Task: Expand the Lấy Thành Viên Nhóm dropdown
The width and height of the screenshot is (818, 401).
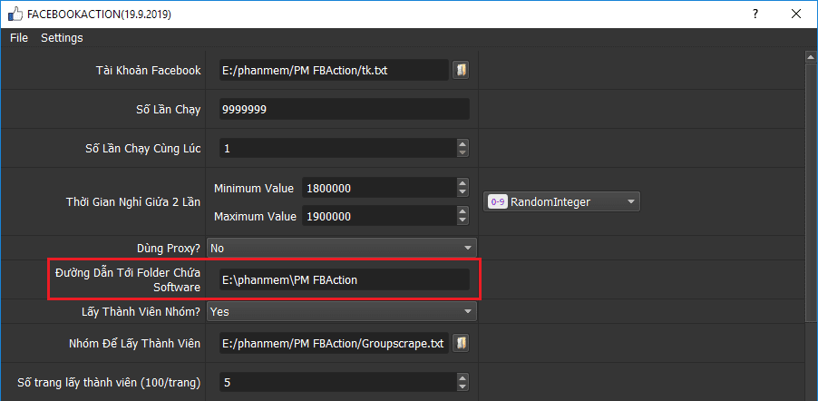Action: click(x=468, y=311)
